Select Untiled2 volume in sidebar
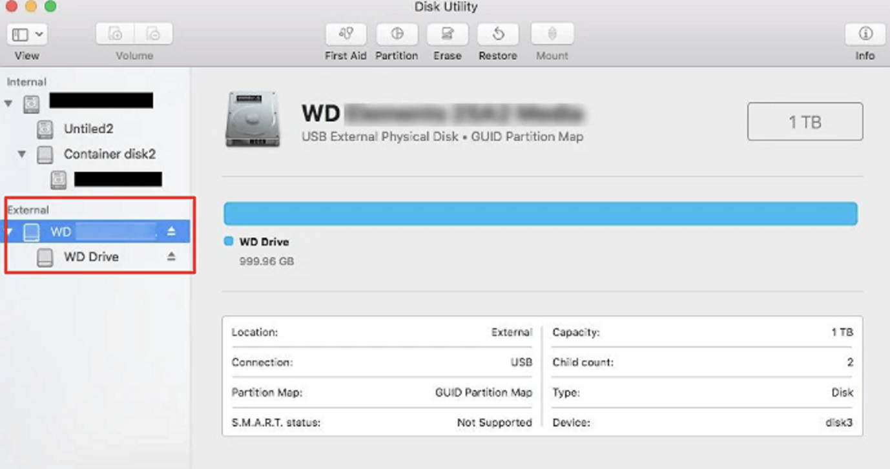Screen dimensions: 890x469 (x=88, y=129)
